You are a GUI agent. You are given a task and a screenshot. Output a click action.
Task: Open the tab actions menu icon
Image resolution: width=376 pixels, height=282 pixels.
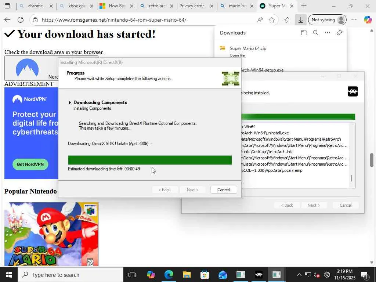7,6
